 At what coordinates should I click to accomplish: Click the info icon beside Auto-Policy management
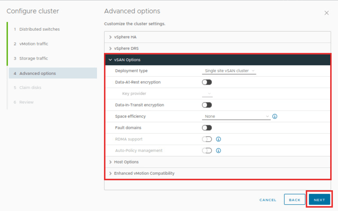click(x=218, y=151)
